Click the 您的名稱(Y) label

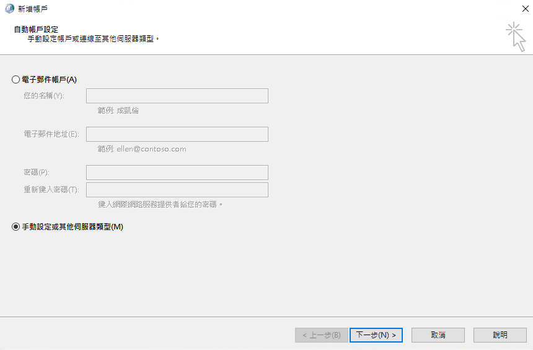(x=43, y=96)
